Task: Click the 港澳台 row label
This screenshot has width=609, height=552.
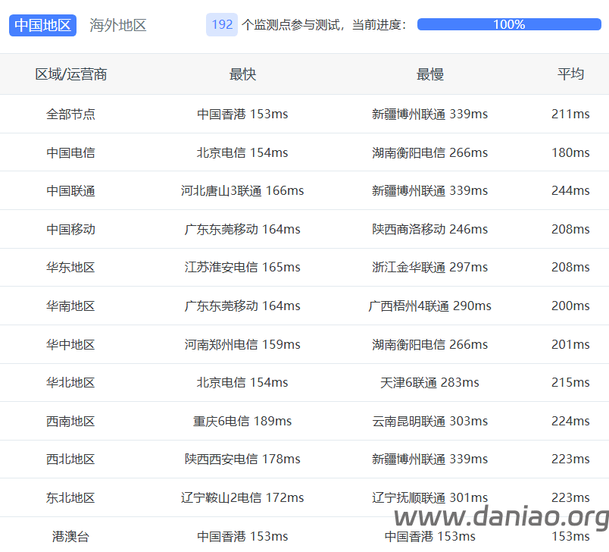Action: [70, 536]
